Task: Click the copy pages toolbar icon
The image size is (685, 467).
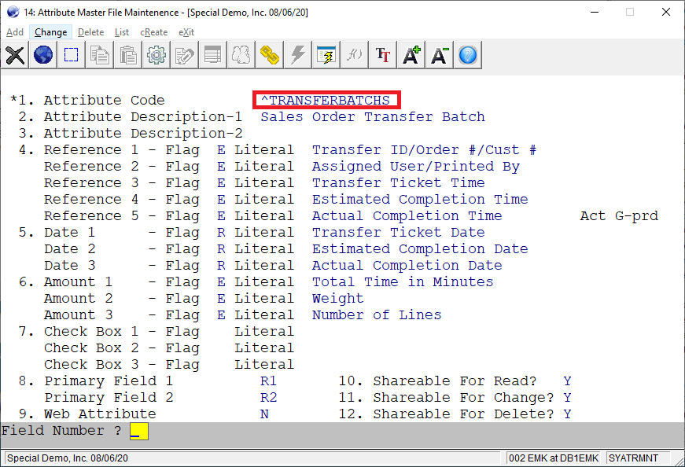Action: (x=100, y=55)
